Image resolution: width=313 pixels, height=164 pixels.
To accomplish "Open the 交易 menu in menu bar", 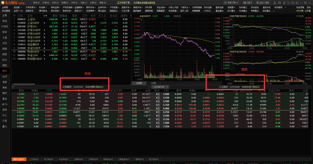I will 93,3.
